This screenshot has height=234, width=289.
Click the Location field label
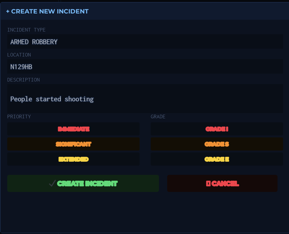point(19,55)
